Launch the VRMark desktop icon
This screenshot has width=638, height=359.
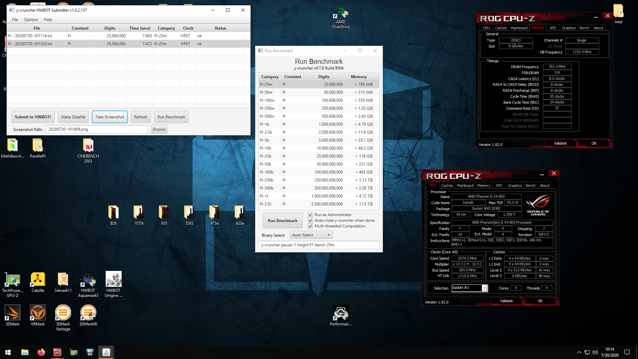pyautogui.click(x=38, y=316)
